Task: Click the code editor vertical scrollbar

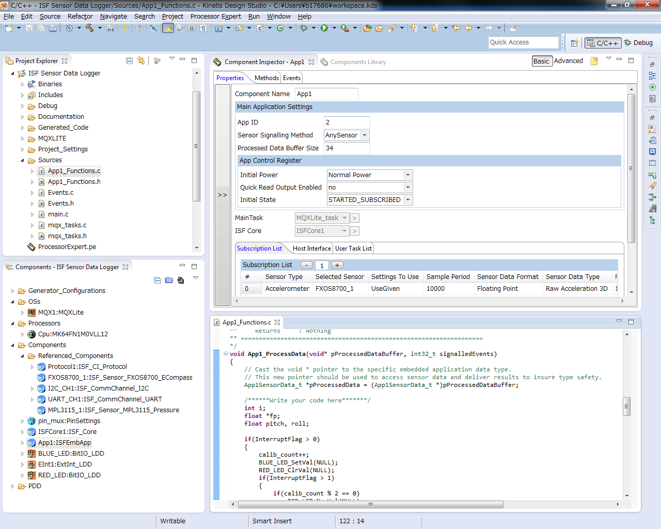Action: [626, 407]
